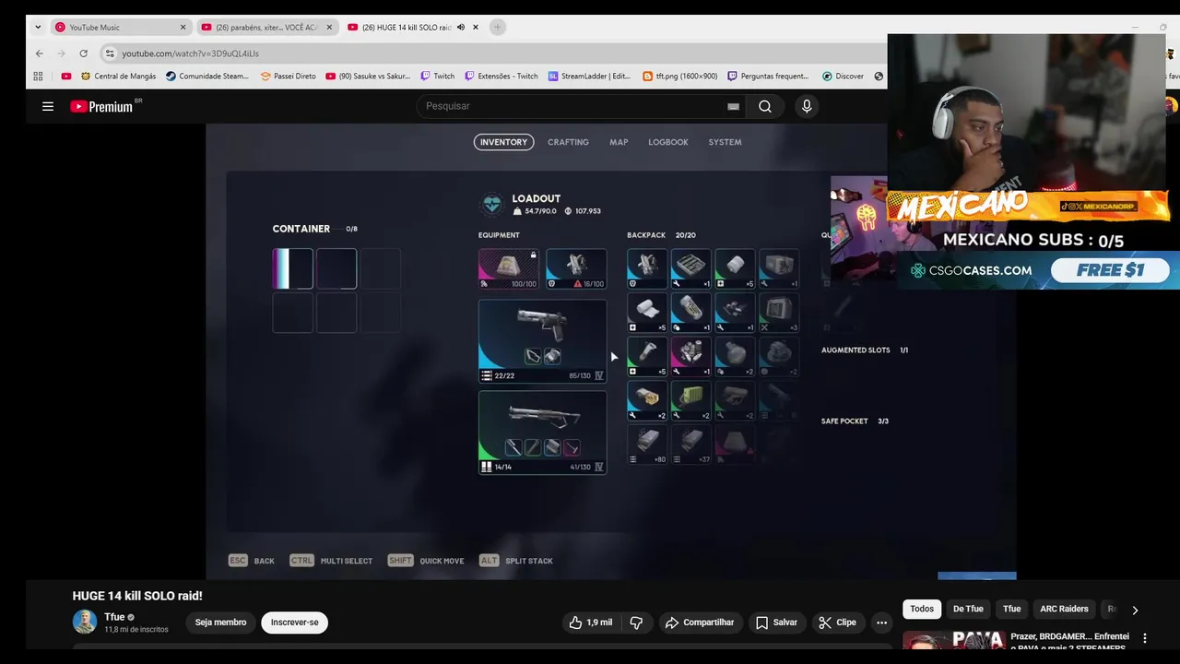
Task: Switch to the 'parabéns, xiter' tab
Action: pos(267,28)
